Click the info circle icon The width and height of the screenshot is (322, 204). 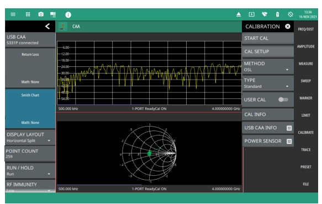[68, 14]
